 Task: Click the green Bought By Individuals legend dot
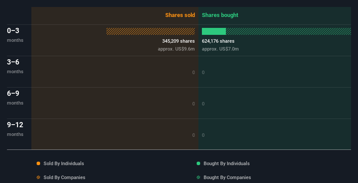pos(198,163)
